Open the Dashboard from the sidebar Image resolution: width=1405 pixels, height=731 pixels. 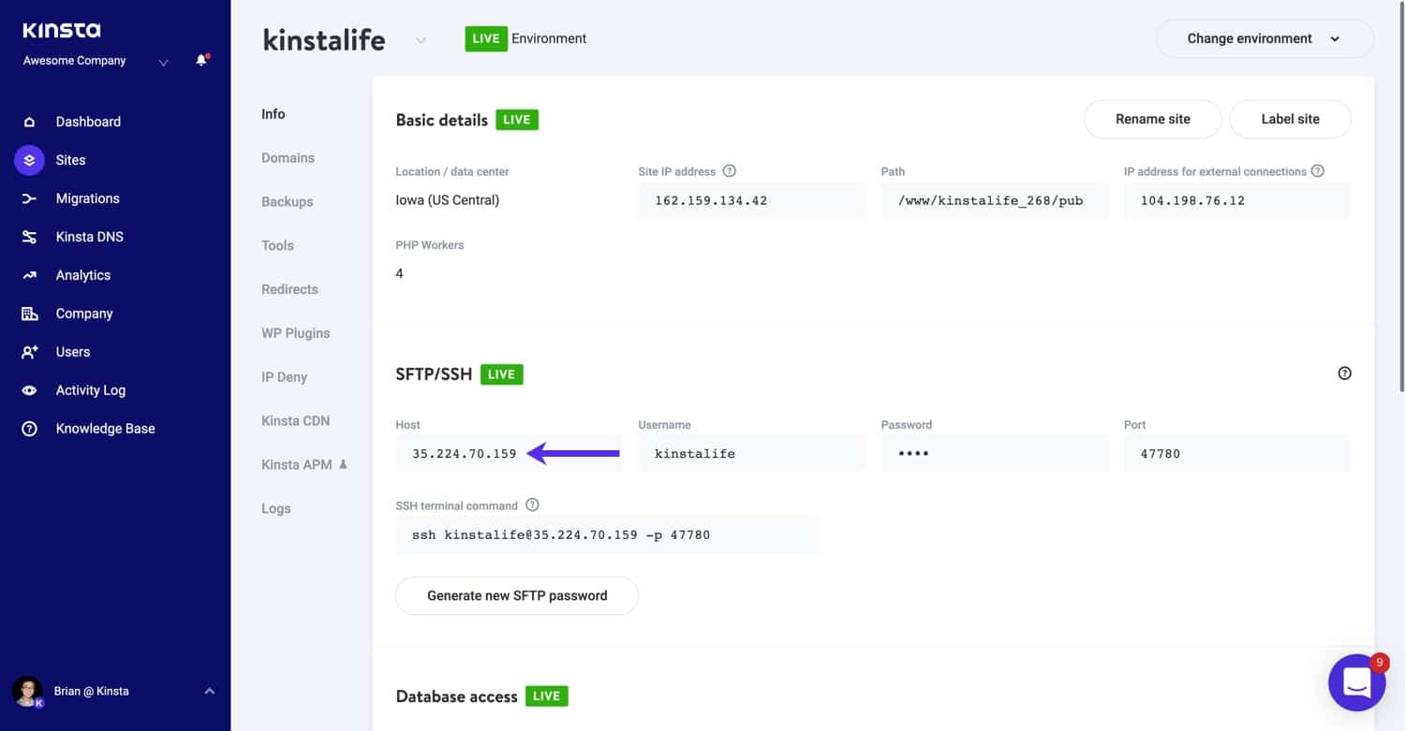[x=88, y=121]
